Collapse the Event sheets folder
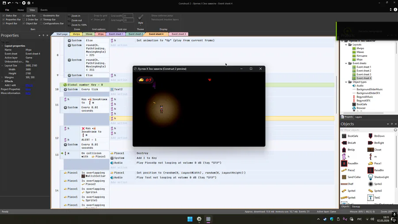 coord(346,63)
